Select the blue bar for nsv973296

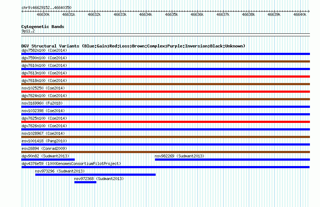95,175
